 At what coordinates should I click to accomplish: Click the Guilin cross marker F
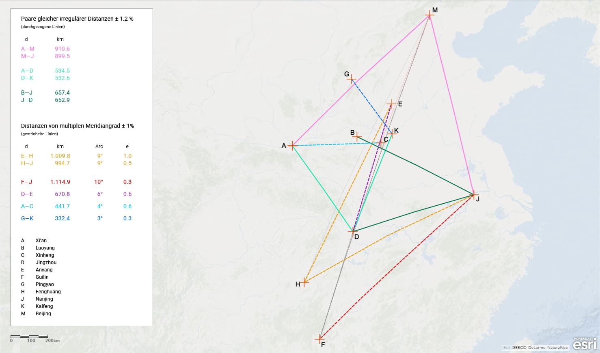[320, 338]
